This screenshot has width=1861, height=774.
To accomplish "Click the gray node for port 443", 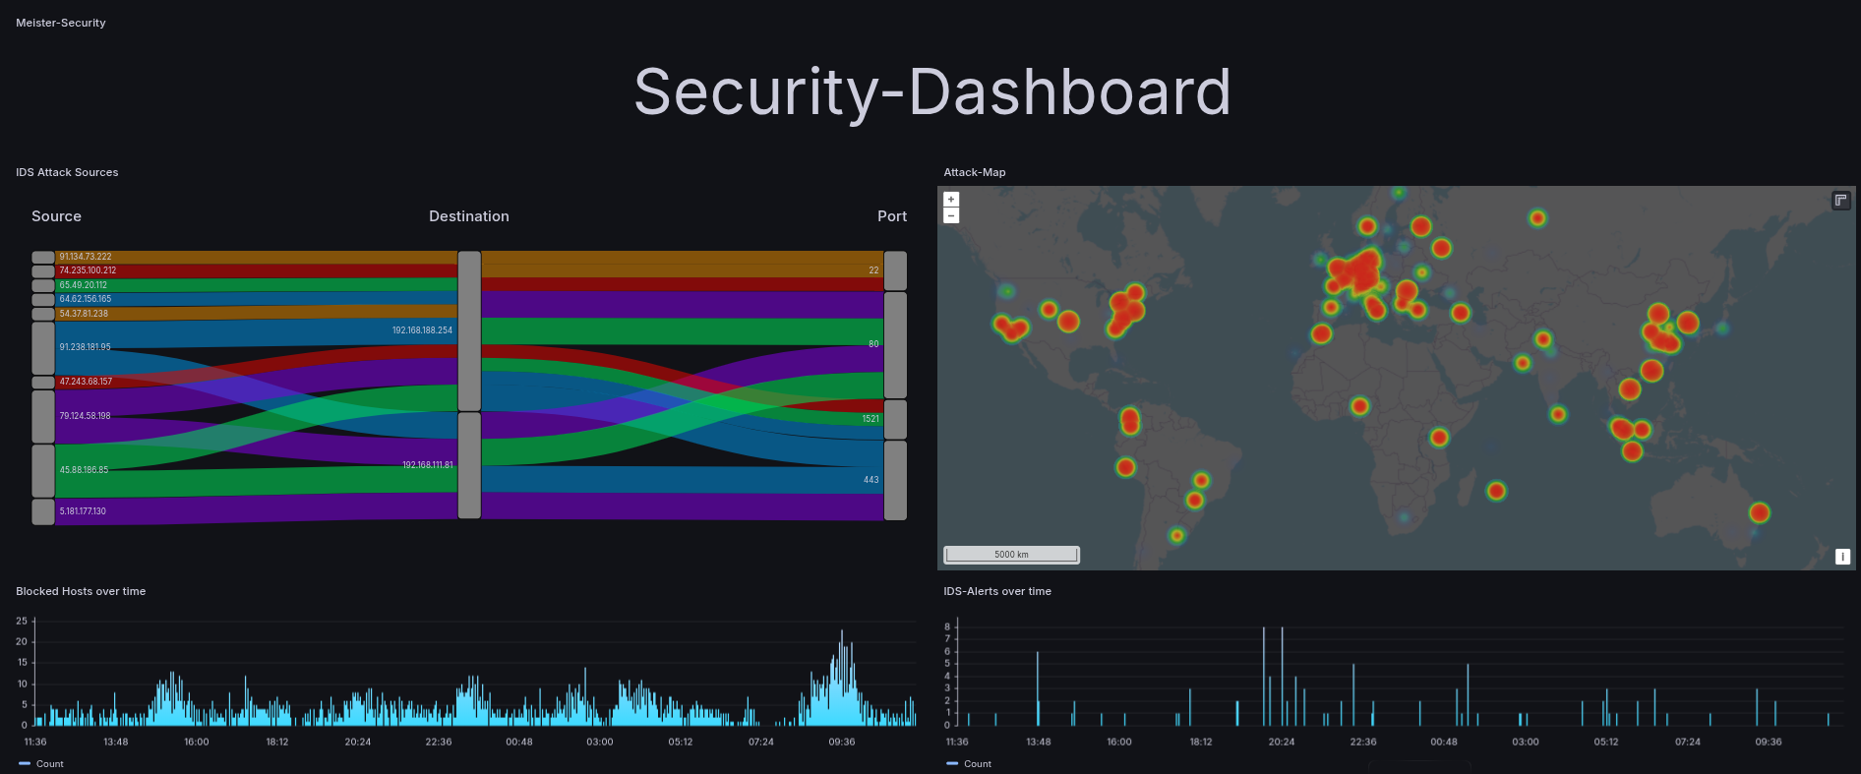I will click(895, 480).
